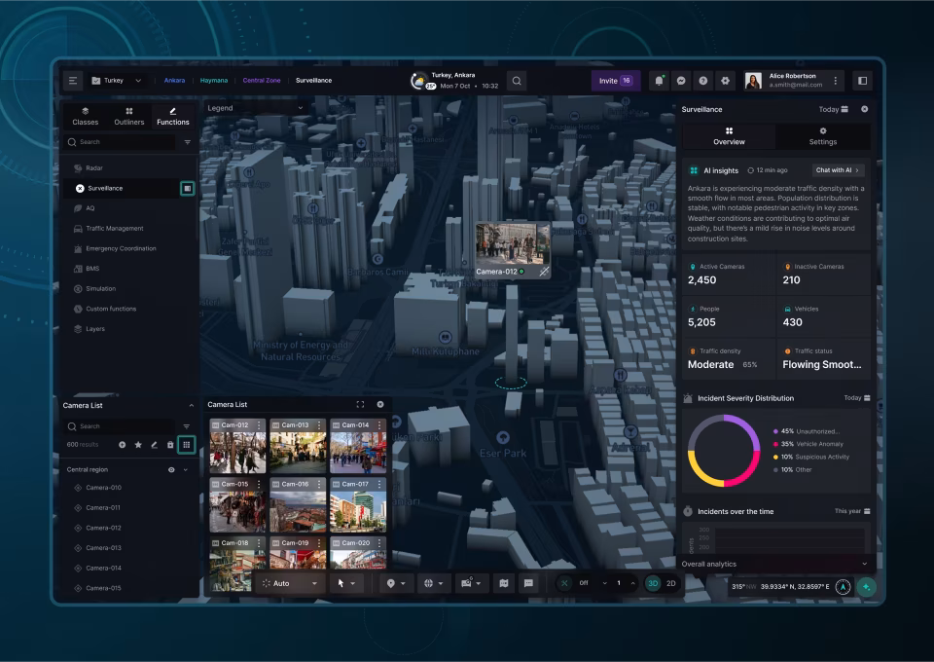This screenshot has width=934, height=662.
Task: Toggle the Central region eye visibility
Action: (x=171, y=469)
